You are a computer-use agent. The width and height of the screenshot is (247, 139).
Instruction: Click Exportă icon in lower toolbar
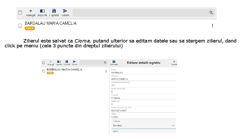(67, 62)
